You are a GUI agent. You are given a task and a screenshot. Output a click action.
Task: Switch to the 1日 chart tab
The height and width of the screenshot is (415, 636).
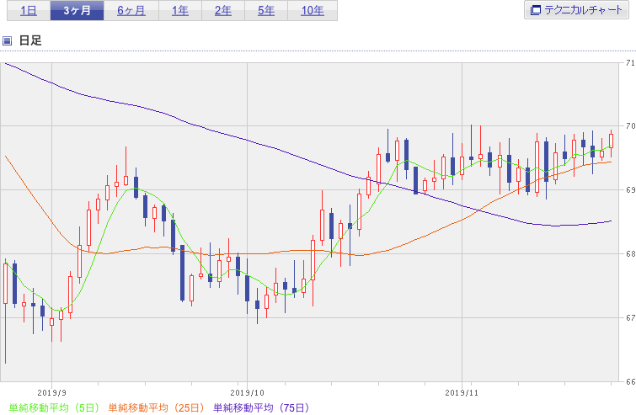pos(29,11)
